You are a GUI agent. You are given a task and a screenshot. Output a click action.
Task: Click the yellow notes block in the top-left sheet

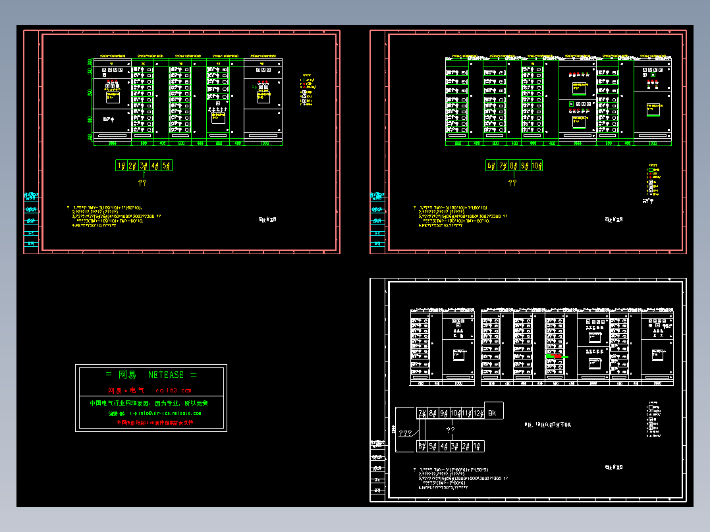pos(115,217)
